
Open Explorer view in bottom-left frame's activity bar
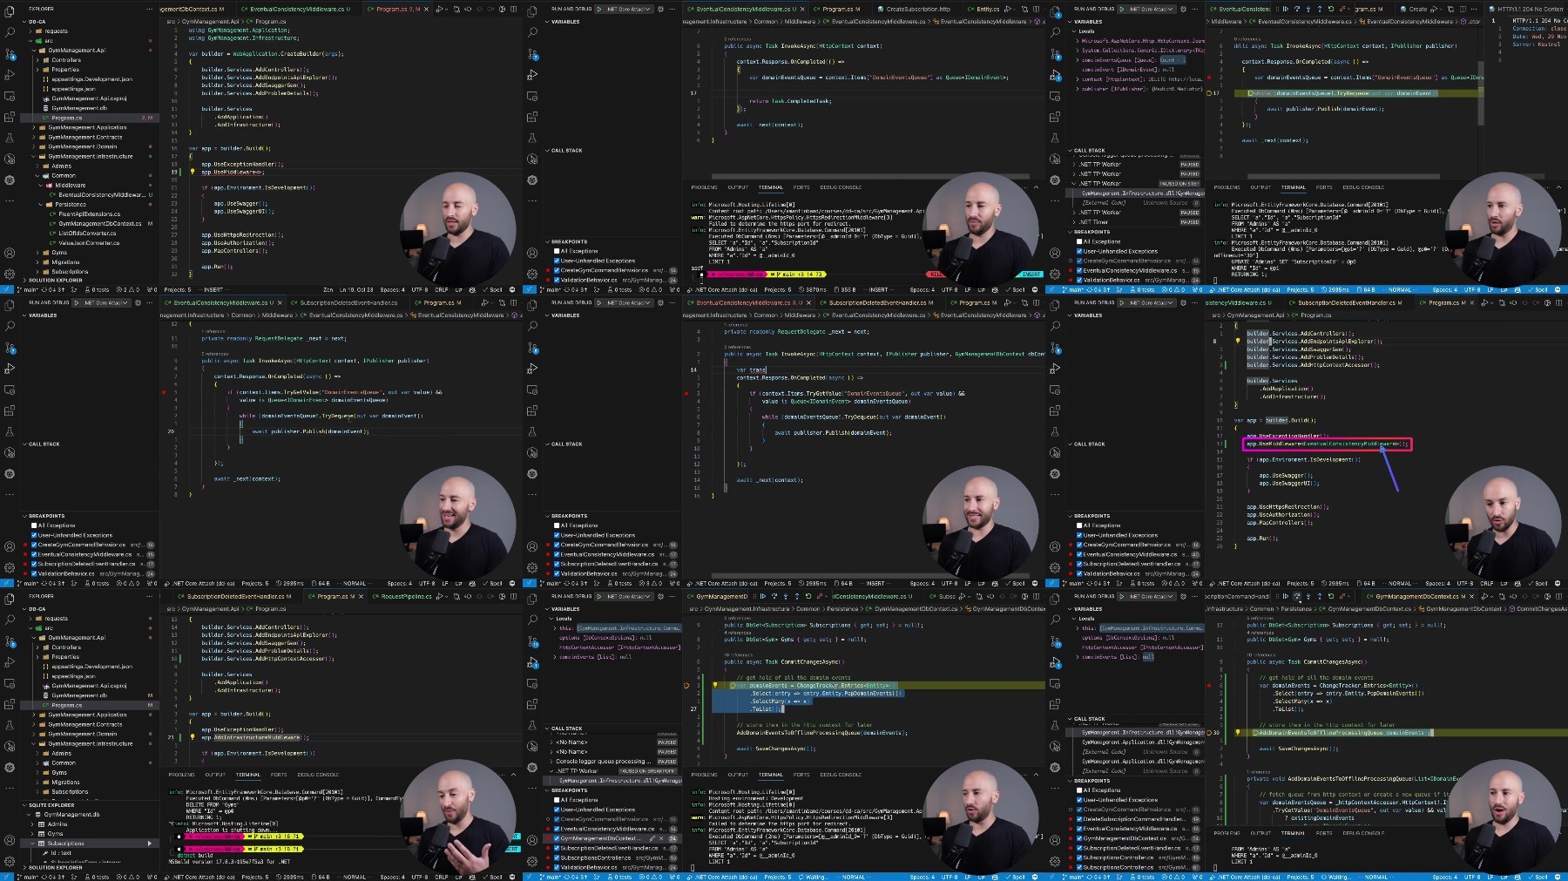(10, 599)
